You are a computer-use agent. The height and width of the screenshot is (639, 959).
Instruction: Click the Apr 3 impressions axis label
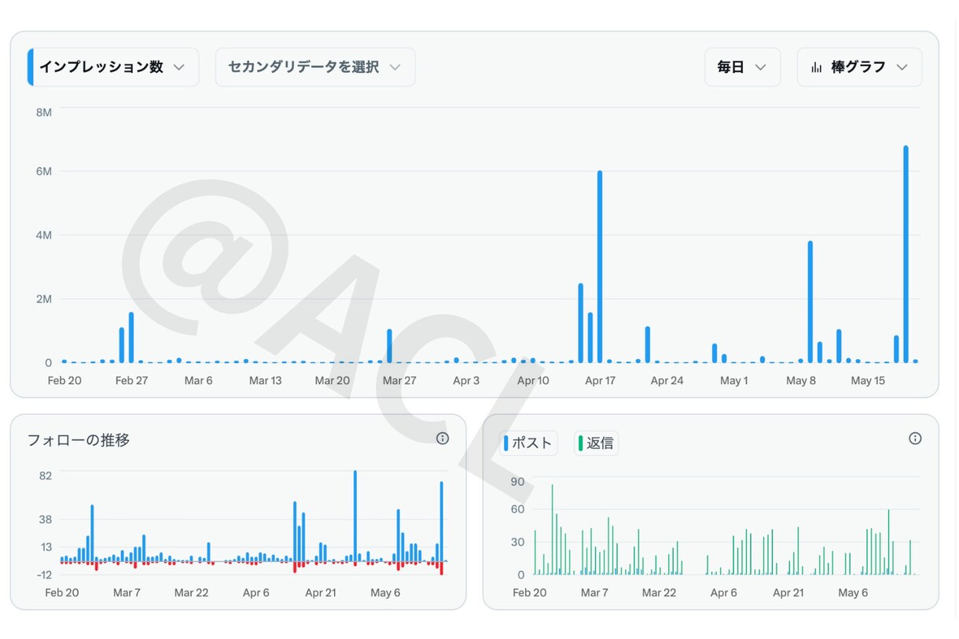click(466, 380)
